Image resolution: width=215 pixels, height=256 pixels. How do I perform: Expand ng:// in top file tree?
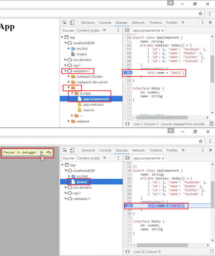66,65
